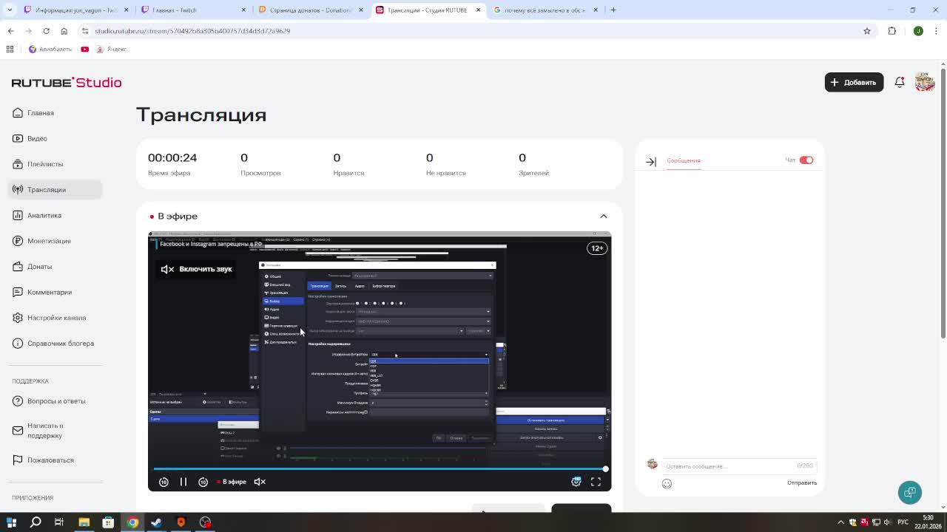Reload the page
The height and width of the screenshot is (532, 947).
tap(46, 31)
